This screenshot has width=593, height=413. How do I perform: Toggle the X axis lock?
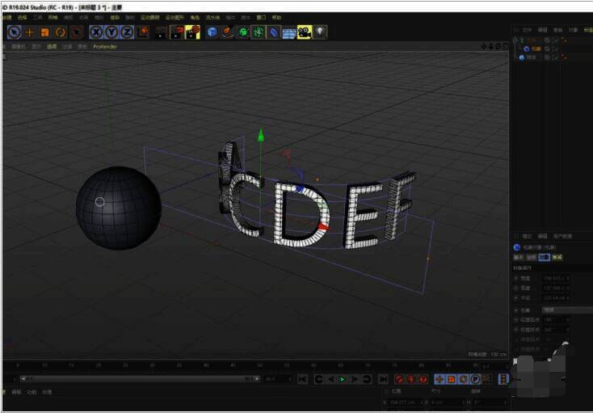(x=96, y=32)
